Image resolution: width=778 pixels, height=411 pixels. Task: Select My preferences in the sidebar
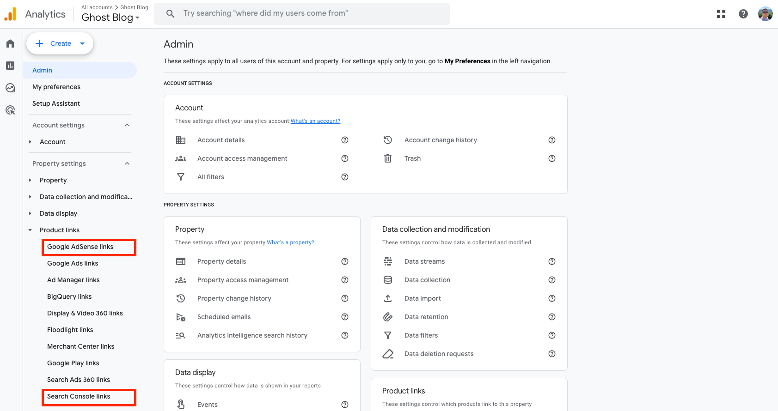coord(56,87)
